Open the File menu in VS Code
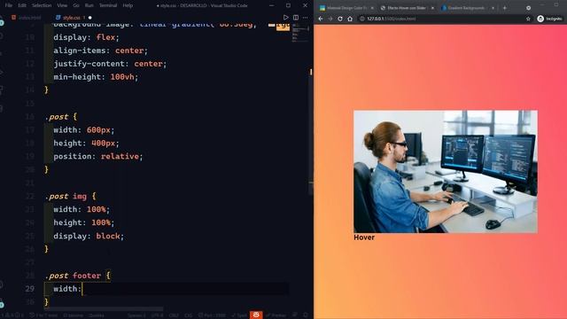This screenshot has height=319, width=567. tap(9, 5)
